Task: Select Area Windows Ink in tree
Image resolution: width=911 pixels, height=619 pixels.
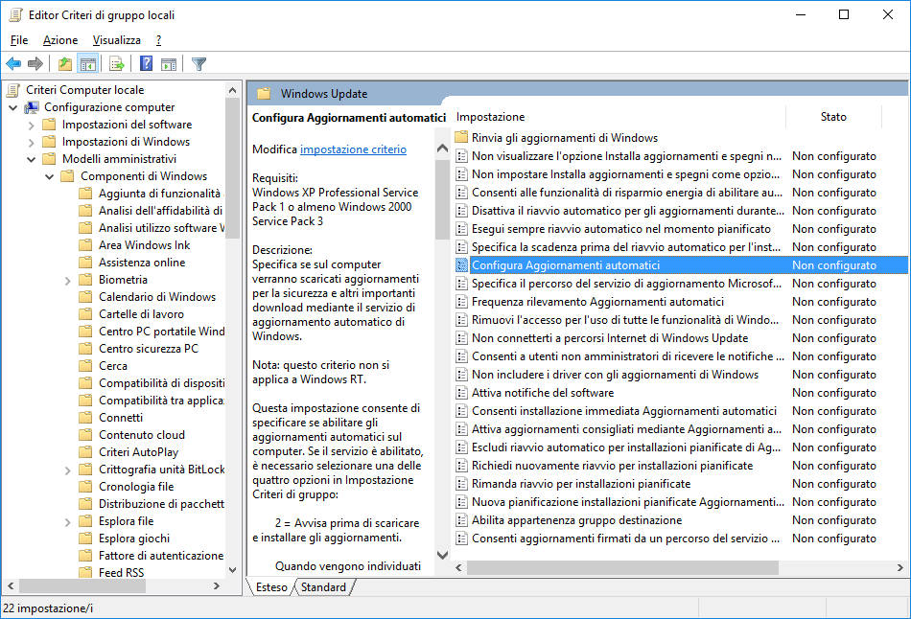Action: (144, 245)
